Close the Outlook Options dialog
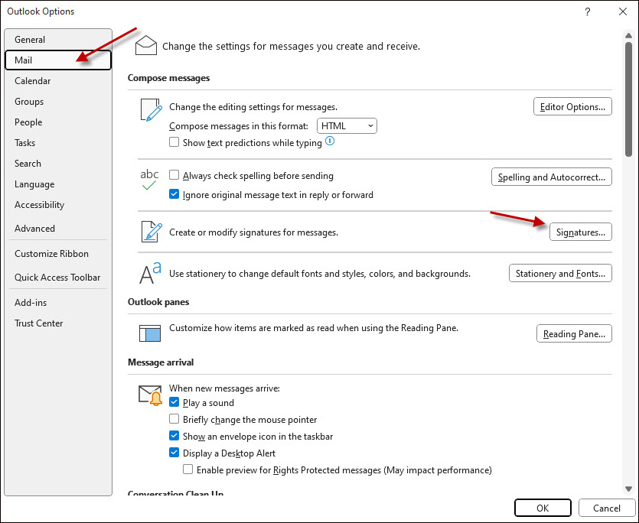 [623, 11]
